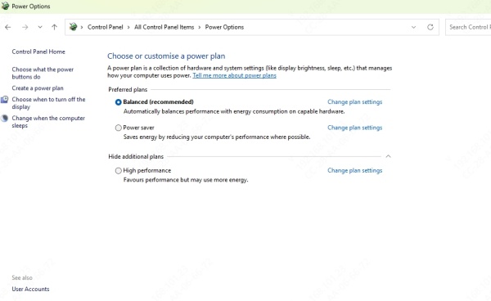Click the Power Options icon in the address bar
The image size is (491, 301).
[74, 27]
